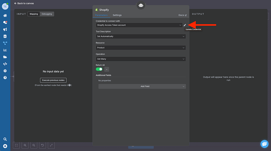Open the bar chart reports icon
The width and height of the screenshot is (271, 151).
pyautogui.click(x=5, y=50)
